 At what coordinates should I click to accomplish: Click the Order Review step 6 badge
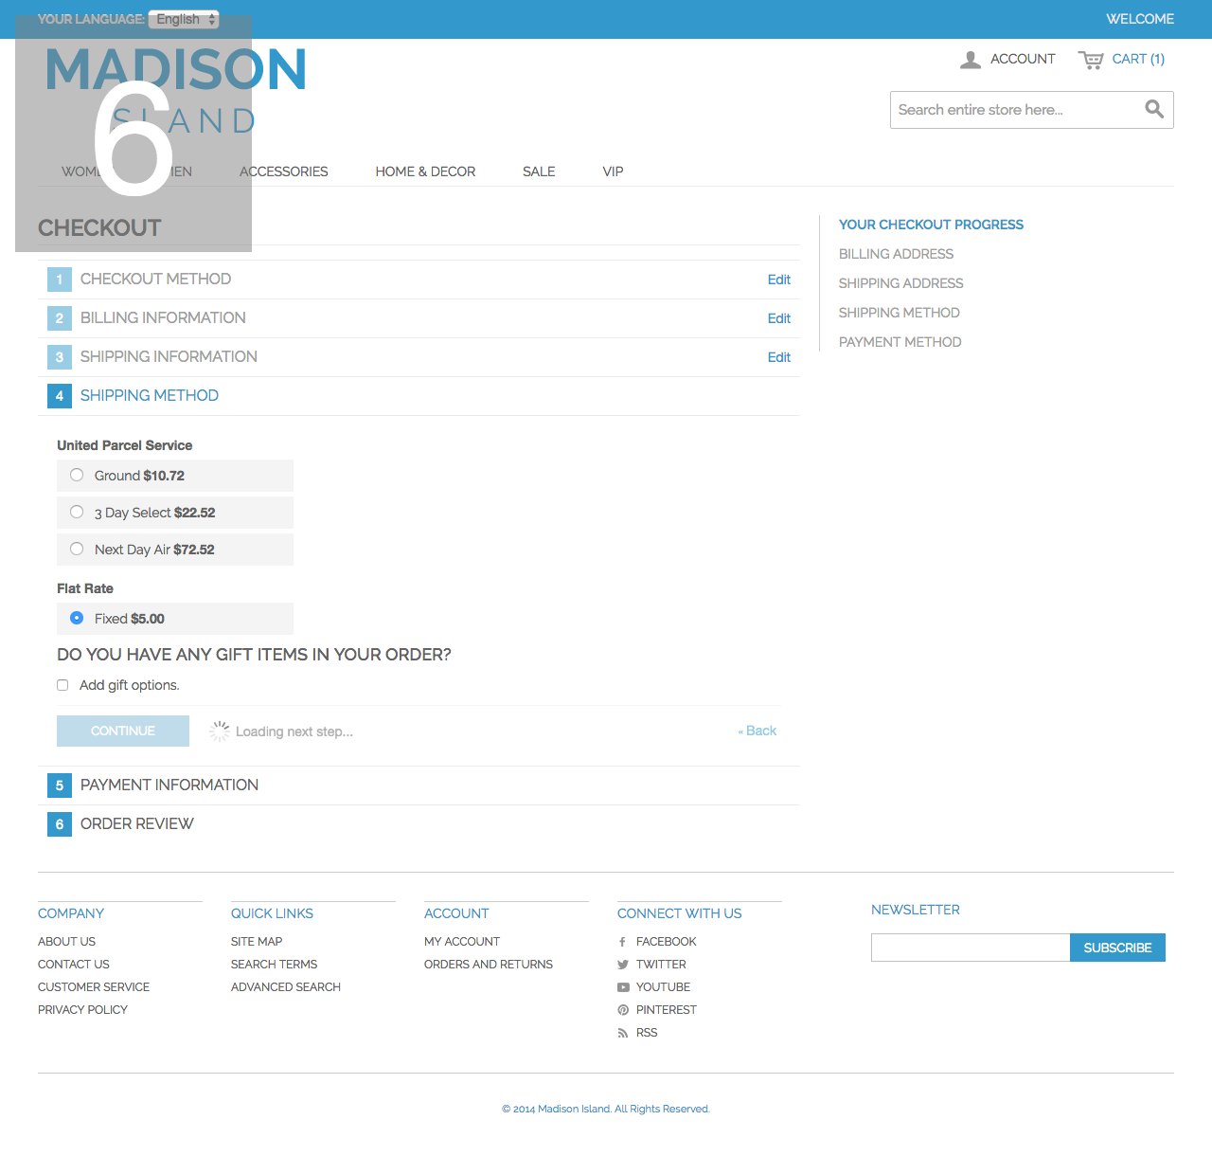pyautogui.click(x=60, y=824)
